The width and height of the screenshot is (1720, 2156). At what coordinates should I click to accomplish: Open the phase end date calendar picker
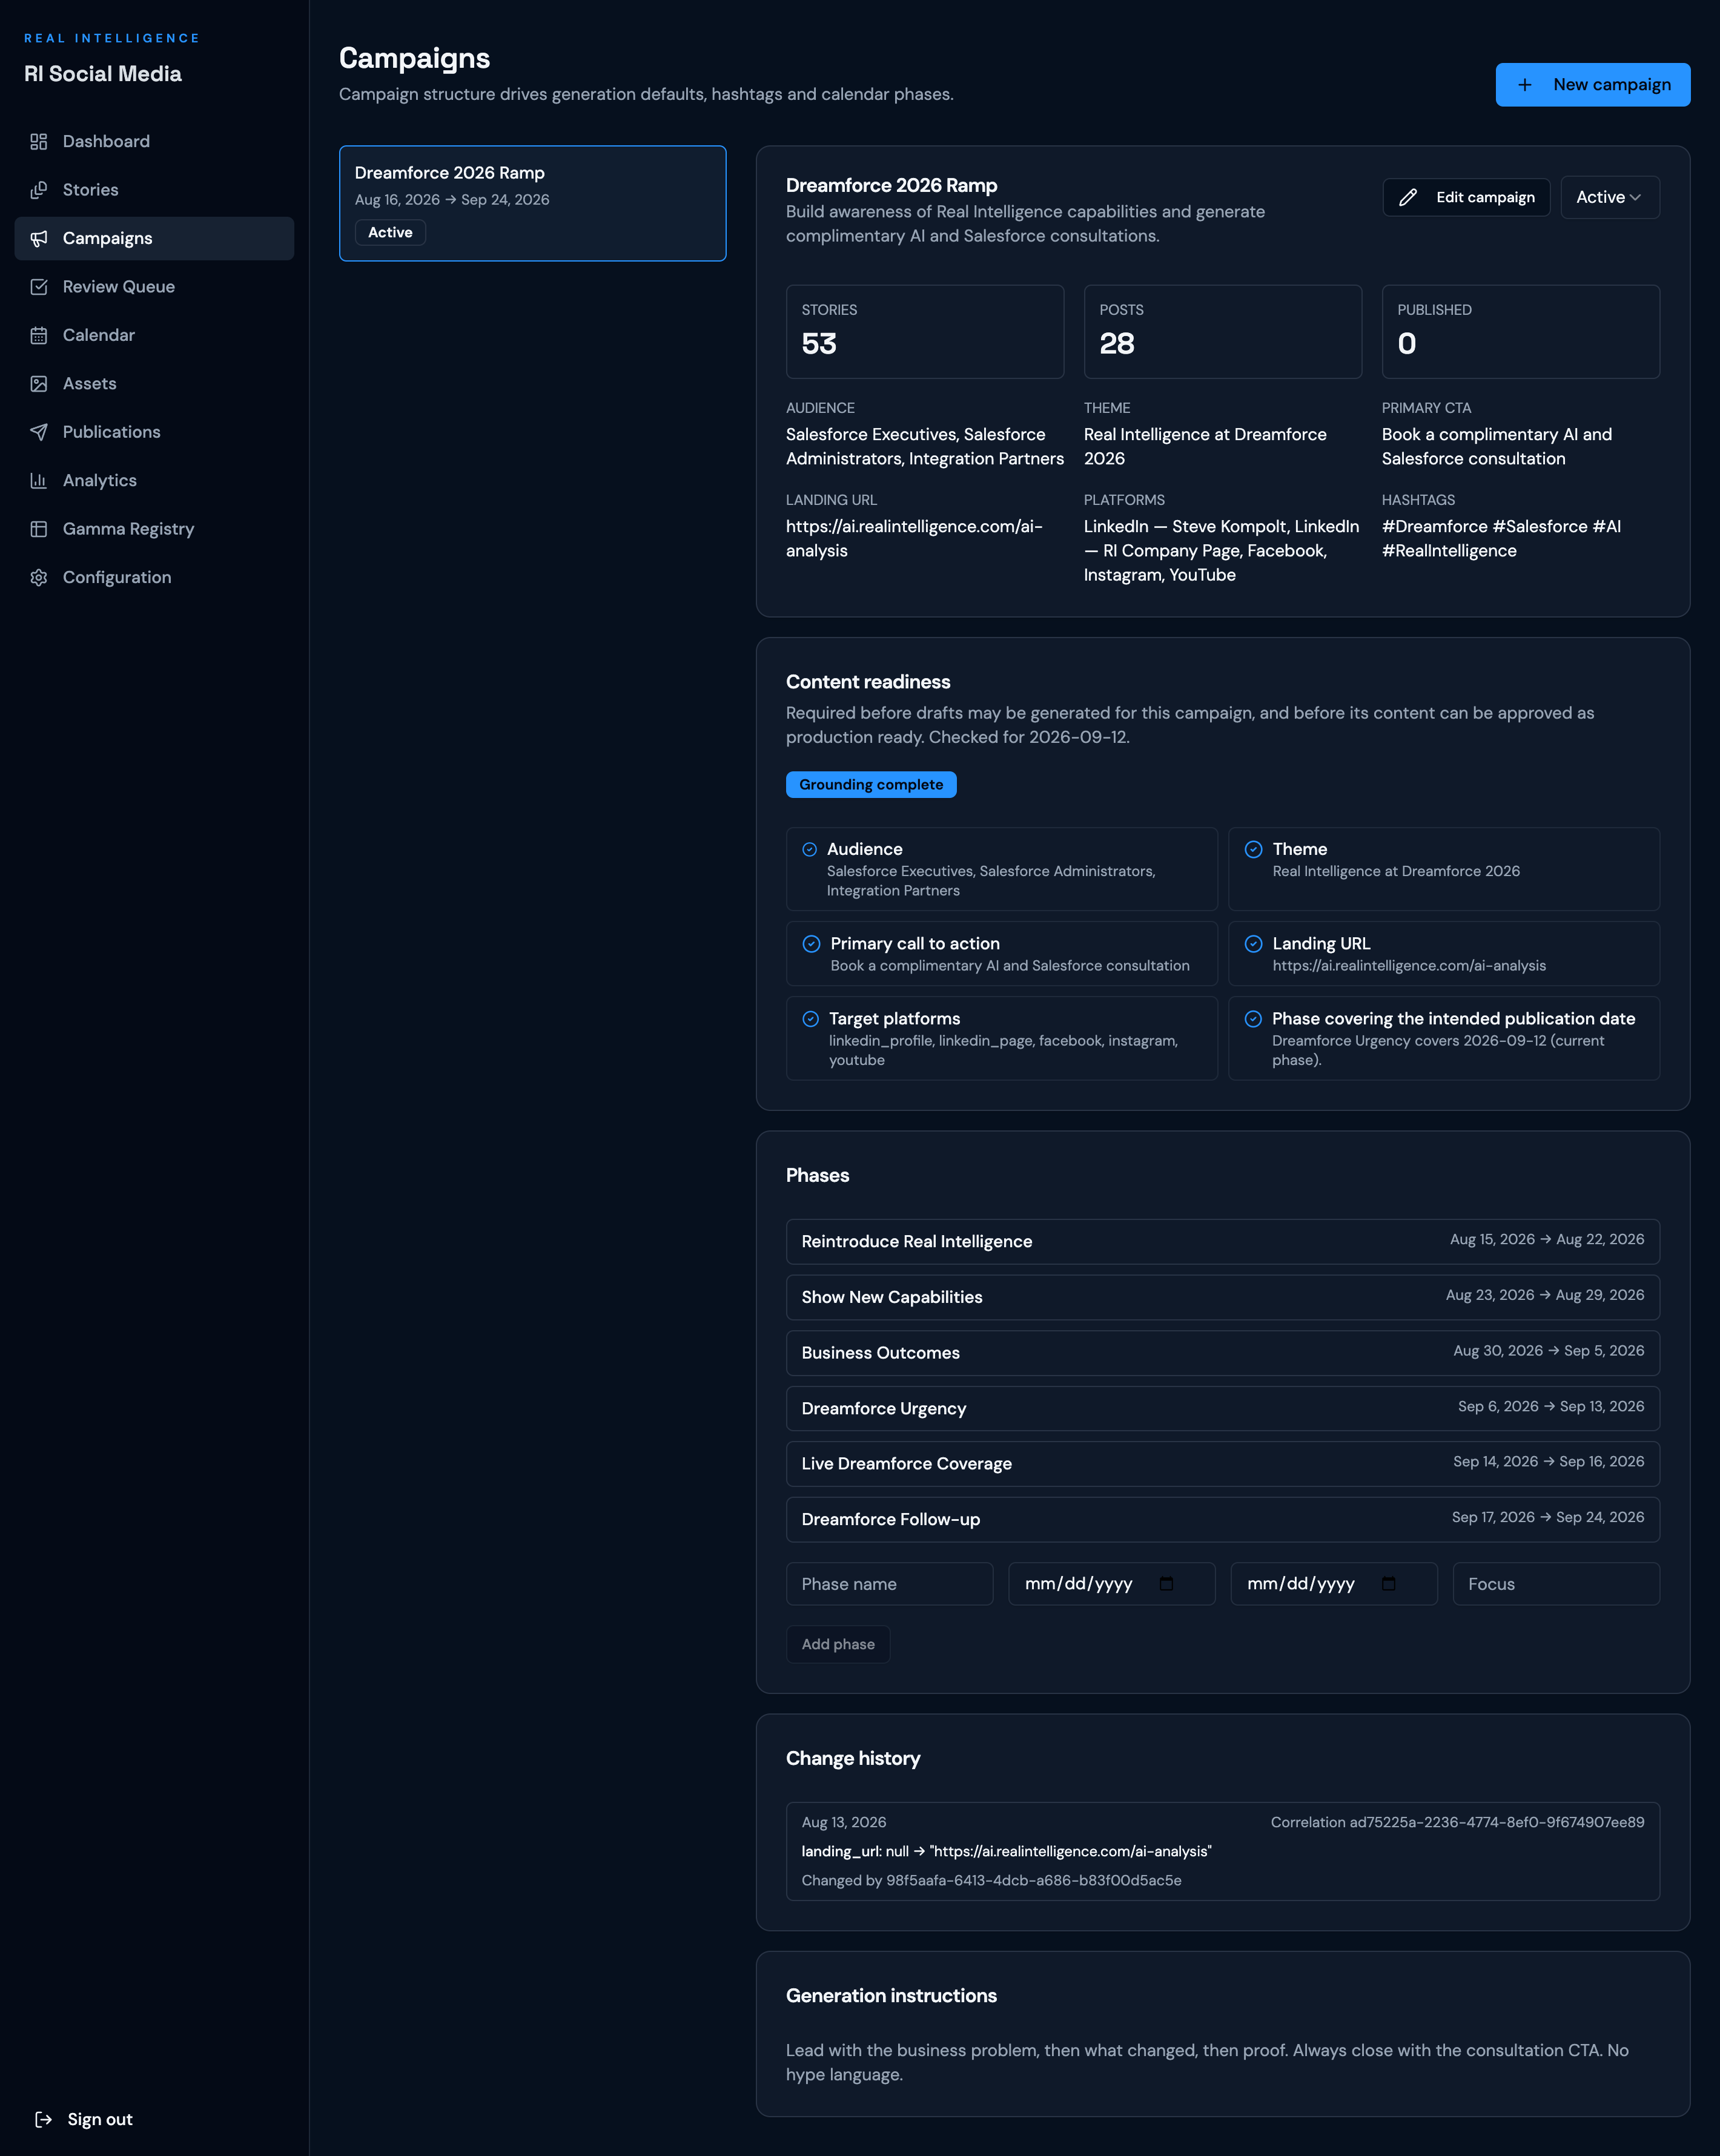click(1388, 1583)
